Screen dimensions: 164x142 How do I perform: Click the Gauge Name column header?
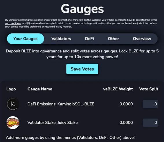pyautogui.click(x=40, y=89)
